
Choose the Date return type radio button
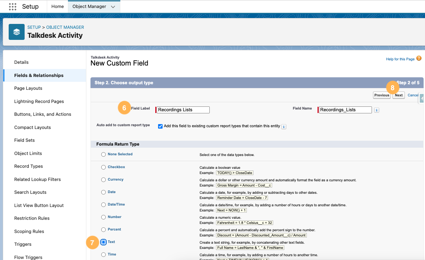(x=103, y=192)
